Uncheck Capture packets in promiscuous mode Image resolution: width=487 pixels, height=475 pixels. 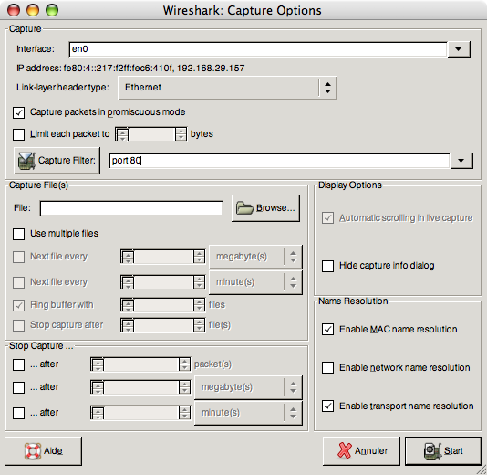tap(18, 112)
